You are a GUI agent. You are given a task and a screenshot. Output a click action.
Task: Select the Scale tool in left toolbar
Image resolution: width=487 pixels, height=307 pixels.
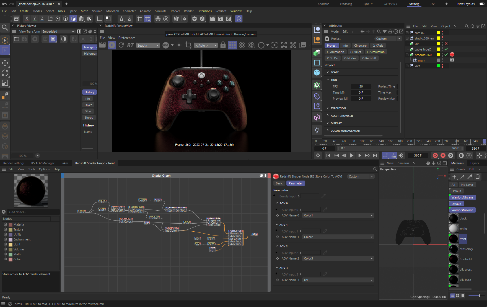[5, 83]
